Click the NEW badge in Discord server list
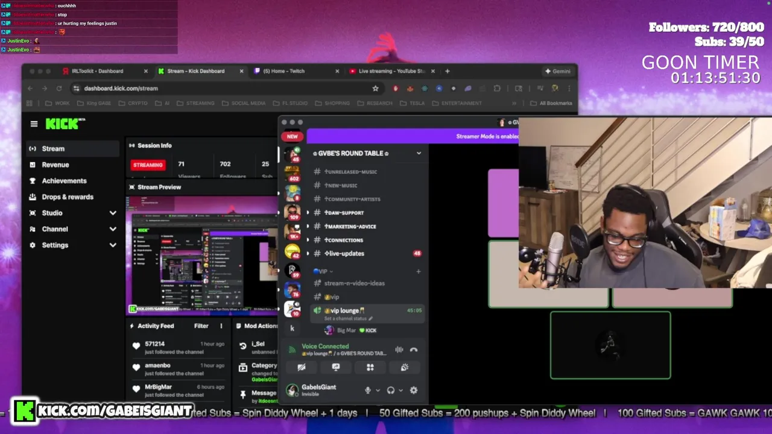Image resolution: width=772 pixels, height=434 pixels. pos(293,136)
